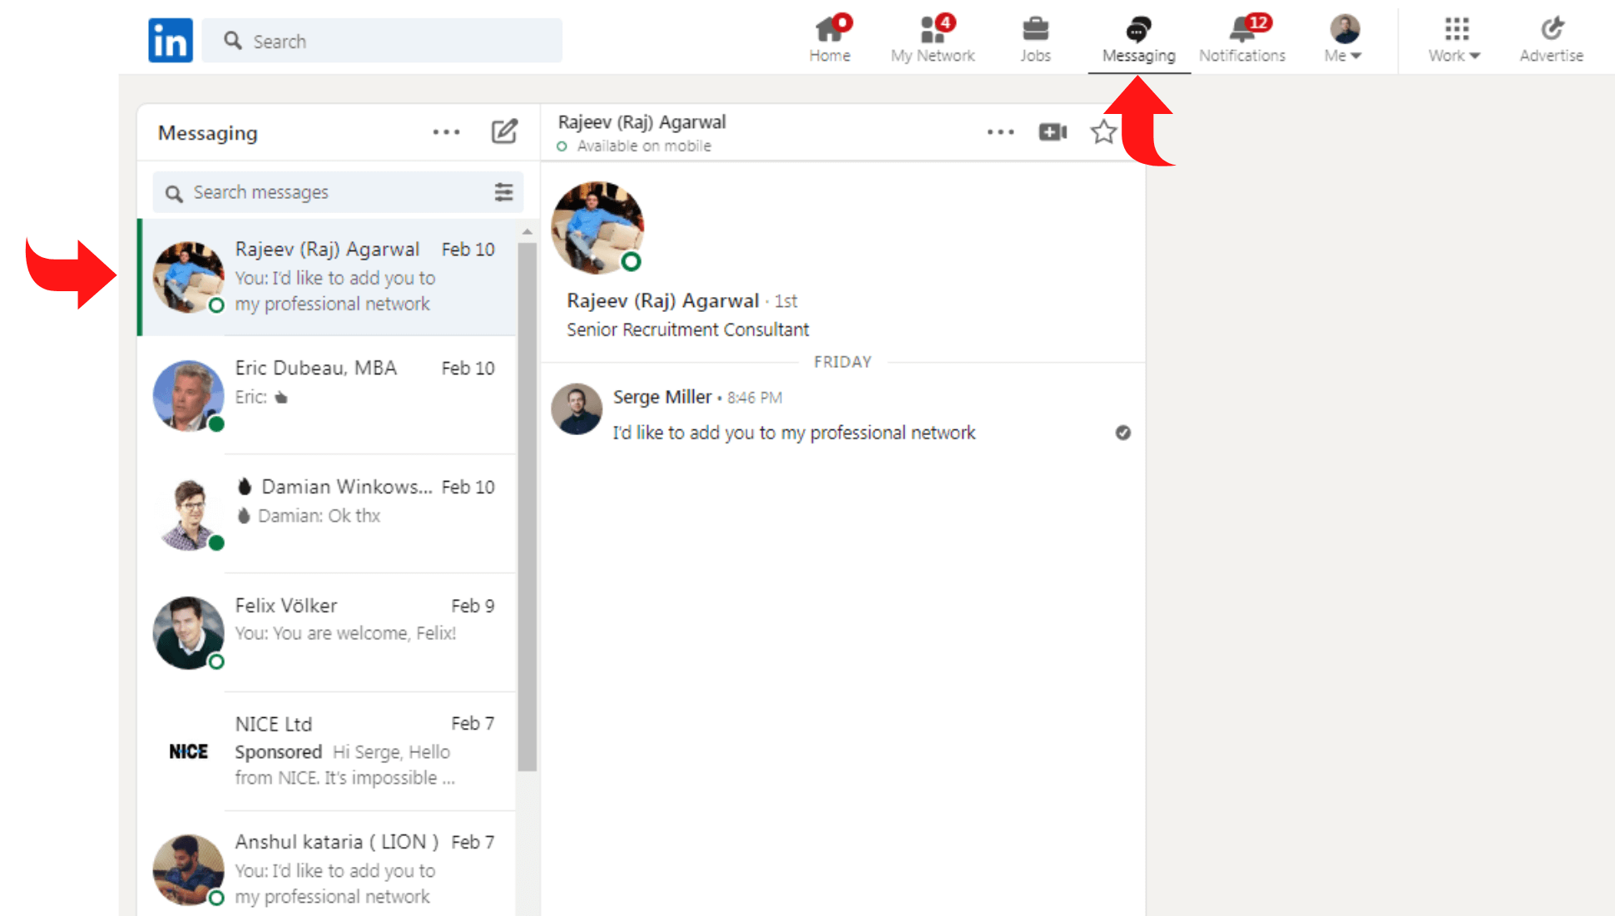Expand the Work dropdown in navbar
The height and width of the screenshot is (916, 1615).
coord(1454,40)
